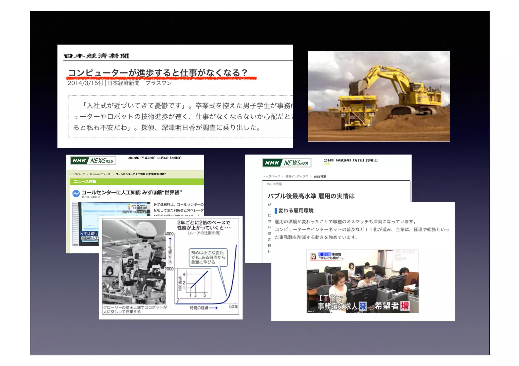
Task: Select the WEB特集 section label
Action: click(x=274, y=184)
